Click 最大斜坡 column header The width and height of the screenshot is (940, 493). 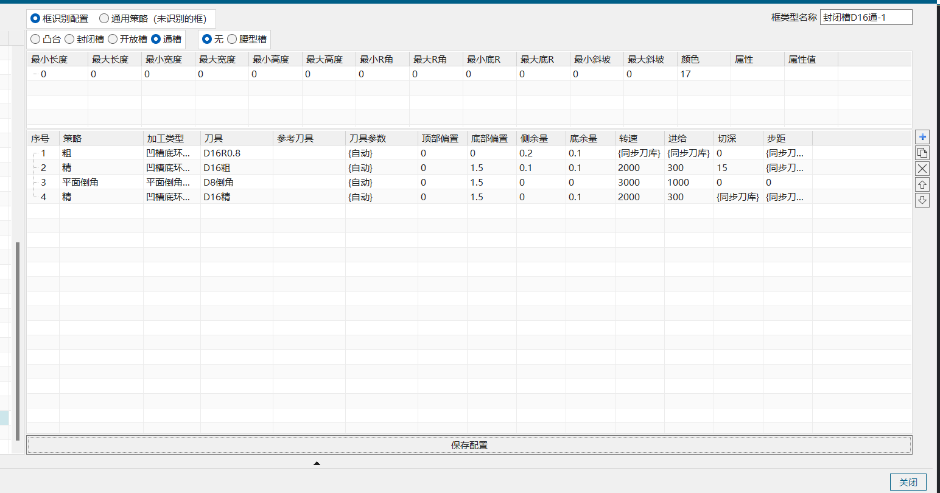click(650, 59)
